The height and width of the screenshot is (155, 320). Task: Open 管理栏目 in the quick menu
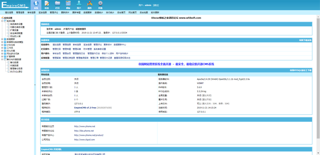click(57, 49)
